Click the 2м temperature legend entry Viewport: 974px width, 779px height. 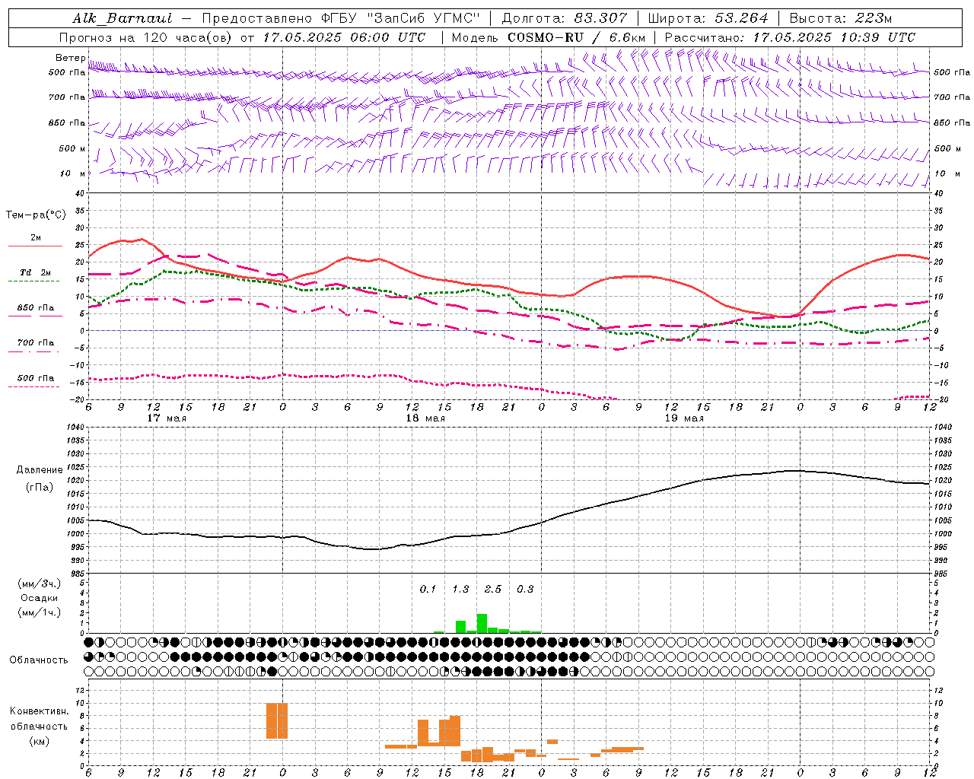click(36, 237)
